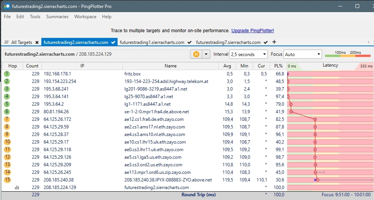
Task: Click the checkmark on futurestrading1 tab
Action: tap(189, 42)
